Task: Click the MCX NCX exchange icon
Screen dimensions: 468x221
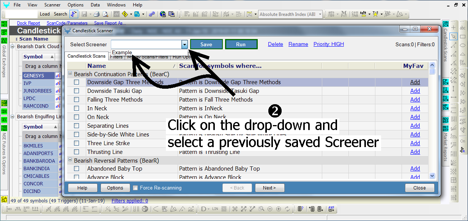Action: 4,24
